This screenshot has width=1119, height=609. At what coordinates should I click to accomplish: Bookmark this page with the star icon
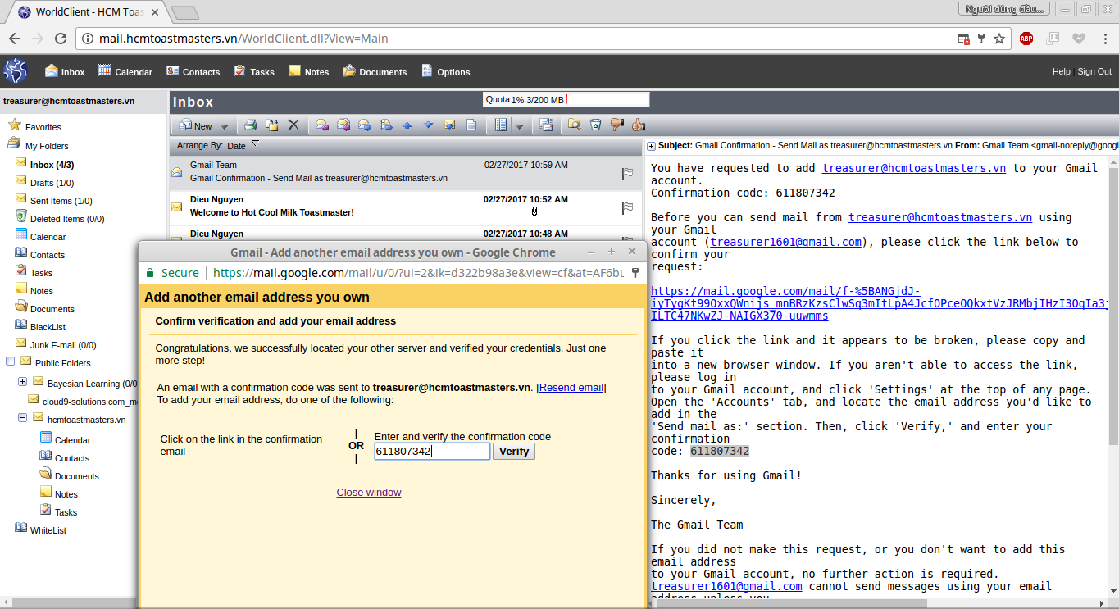click(999, 39)
